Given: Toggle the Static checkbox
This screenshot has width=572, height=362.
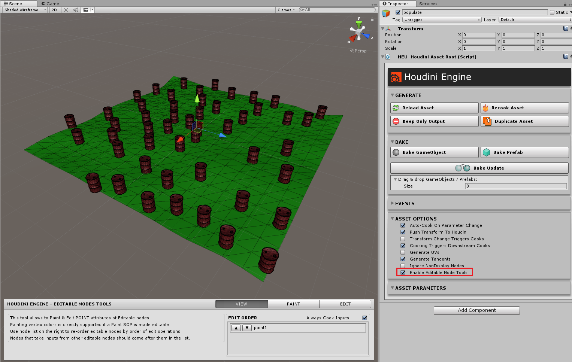Looking at the screenshot, I should point(552,12).
